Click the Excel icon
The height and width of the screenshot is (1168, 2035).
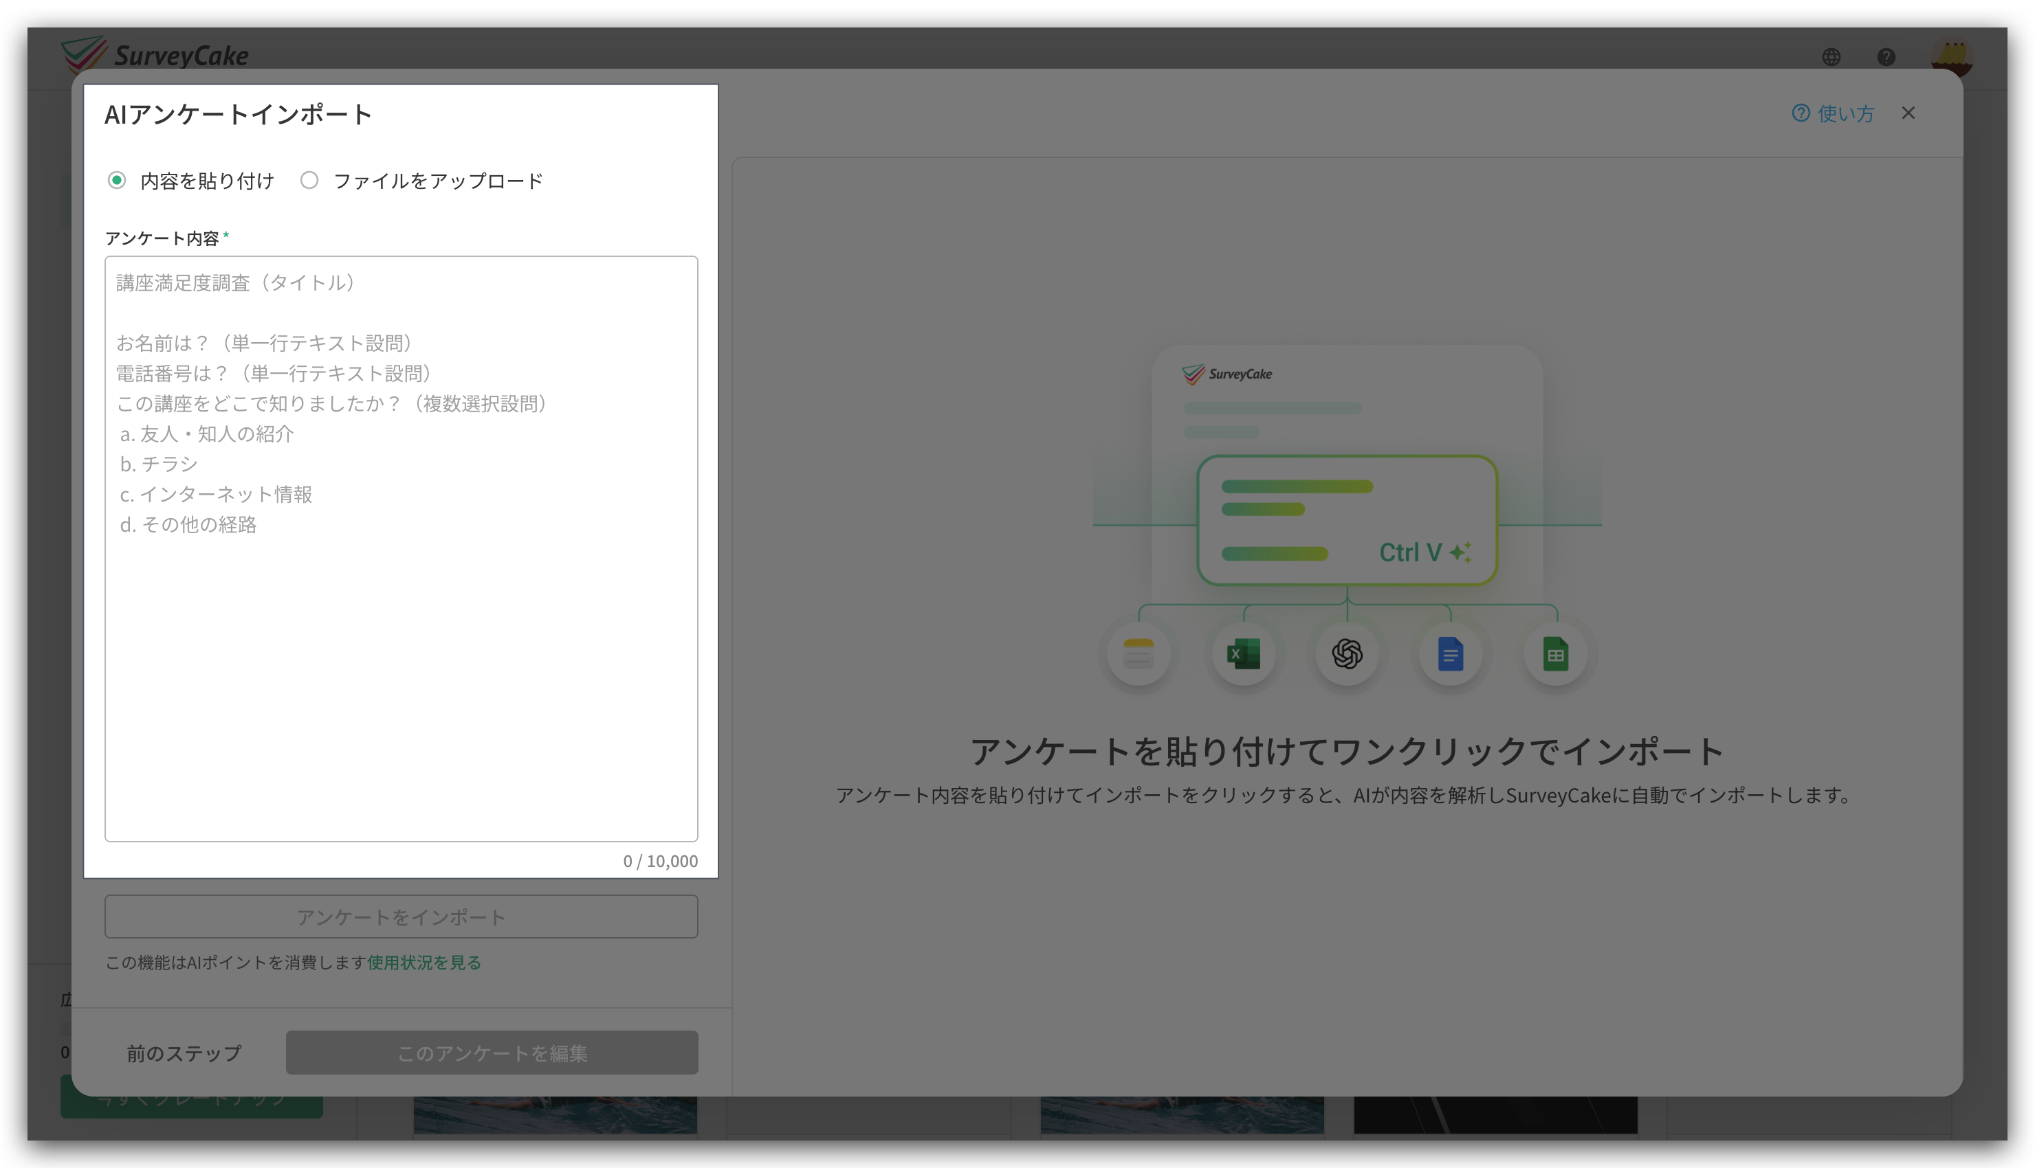[1244, 655]
